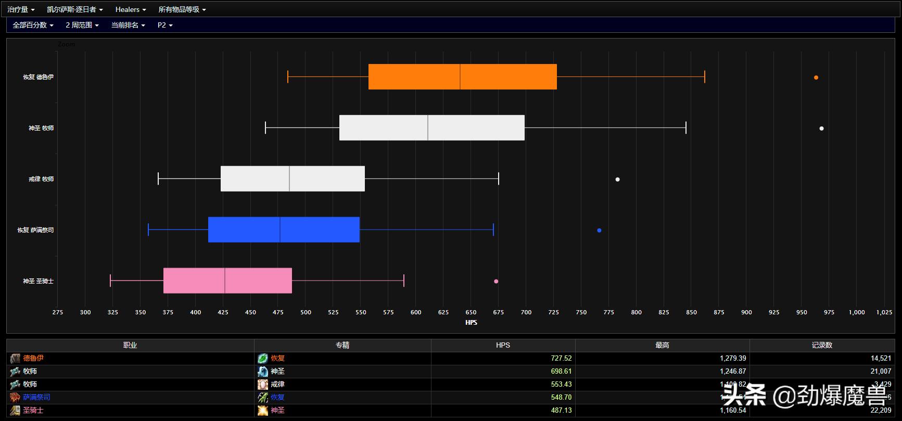902x421 pixels.
Task: Click the Holy Priest spec icon
Action: click(x=263, y=372)
